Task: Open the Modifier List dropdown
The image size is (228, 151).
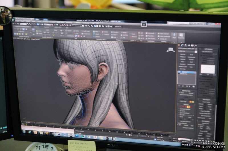Action: [186, 51]
